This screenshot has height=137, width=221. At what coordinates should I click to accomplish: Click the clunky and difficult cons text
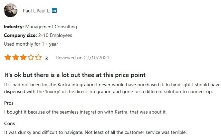[x=95, y=133]
